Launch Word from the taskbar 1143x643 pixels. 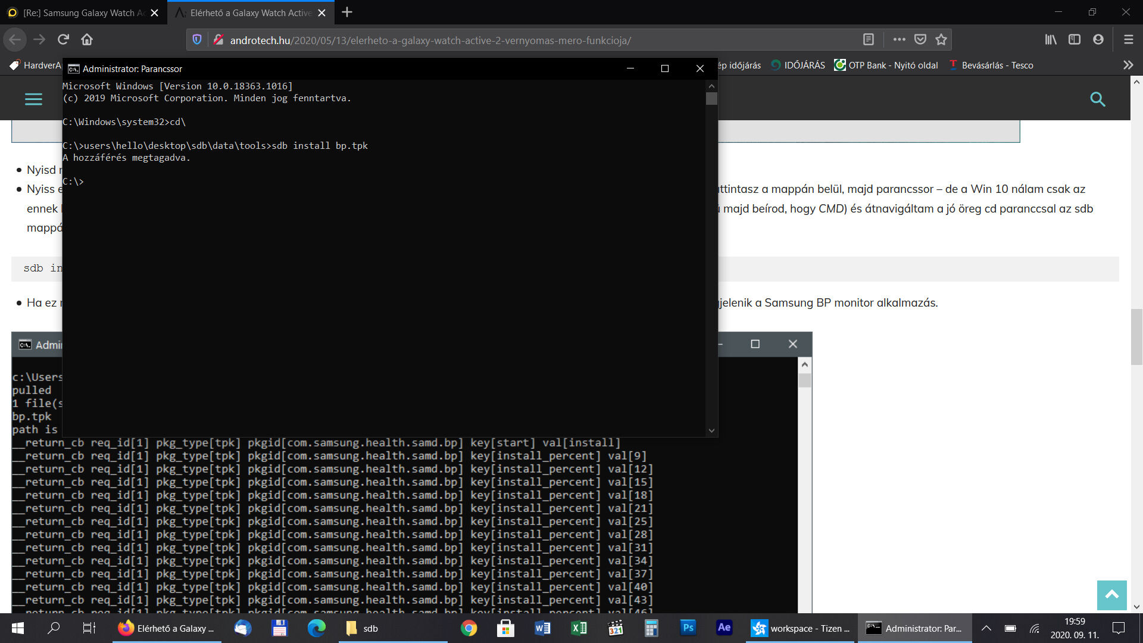[542, 628]
